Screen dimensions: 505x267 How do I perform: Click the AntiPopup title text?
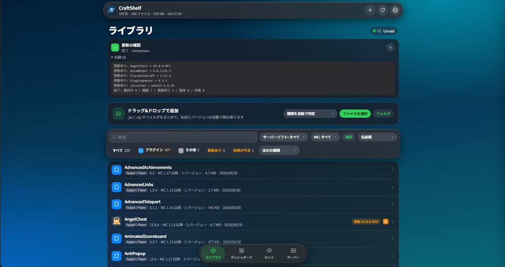click(x=135, y=254)
